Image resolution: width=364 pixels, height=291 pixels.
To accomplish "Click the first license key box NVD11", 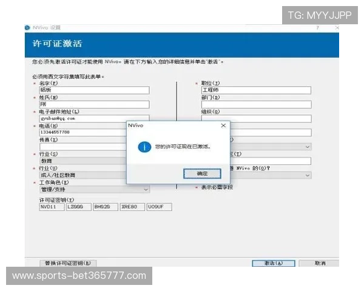I will coord(51,207).
